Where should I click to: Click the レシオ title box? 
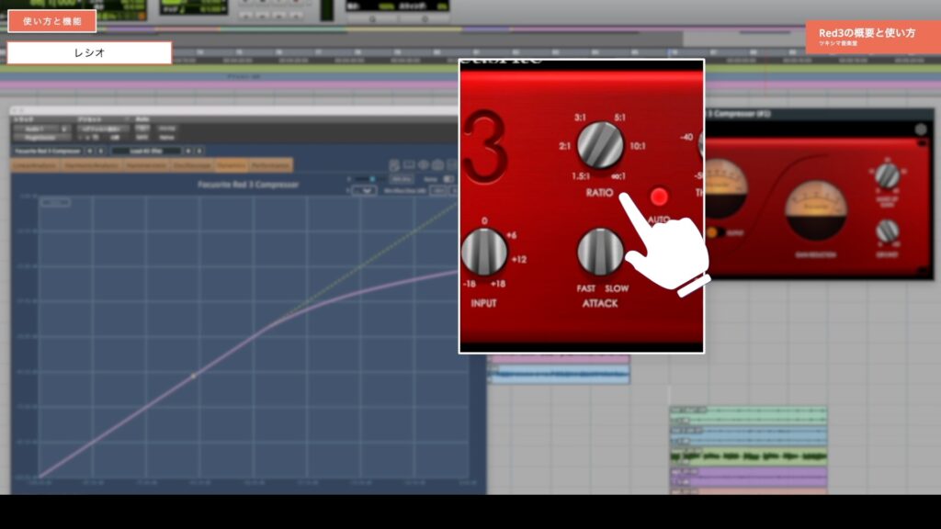89,52
